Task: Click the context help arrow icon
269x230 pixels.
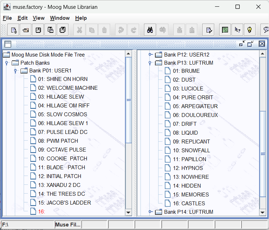Action: pyautogui.click(x=237, y=30)
